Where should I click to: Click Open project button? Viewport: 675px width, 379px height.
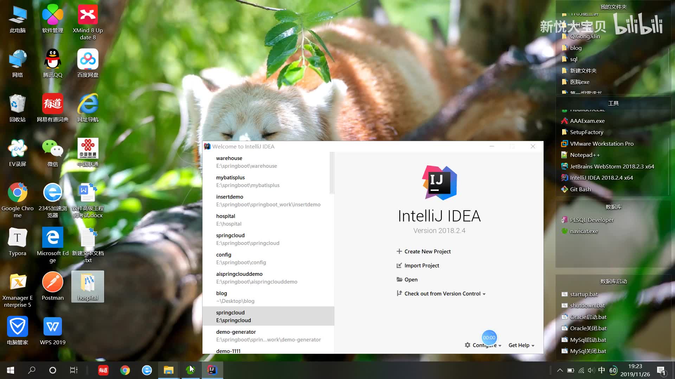411,279
